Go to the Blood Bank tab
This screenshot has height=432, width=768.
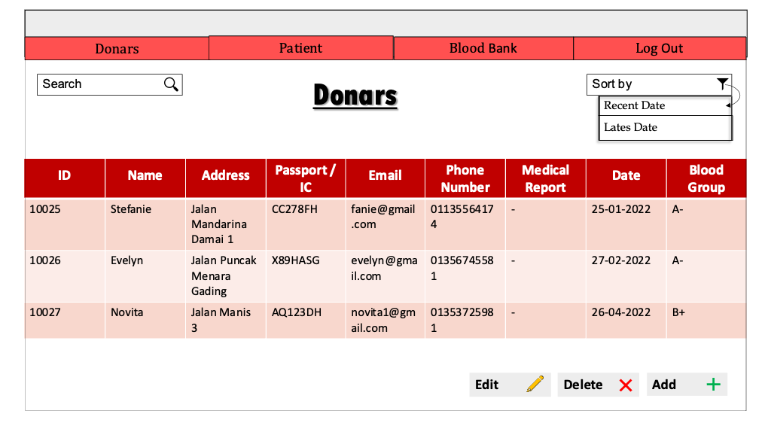pos(483,48)
